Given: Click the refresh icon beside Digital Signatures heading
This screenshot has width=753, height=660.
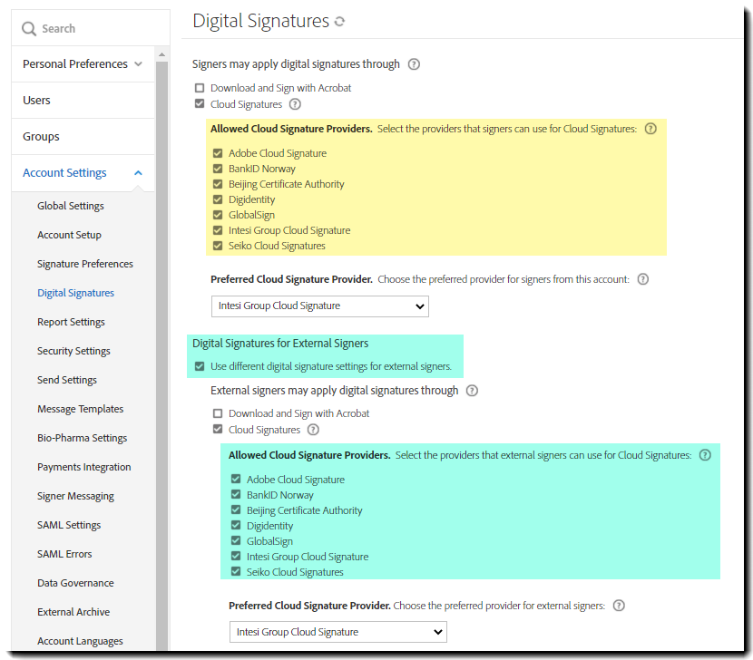Looking at the screenshot, I should click(x=340, y=22).
